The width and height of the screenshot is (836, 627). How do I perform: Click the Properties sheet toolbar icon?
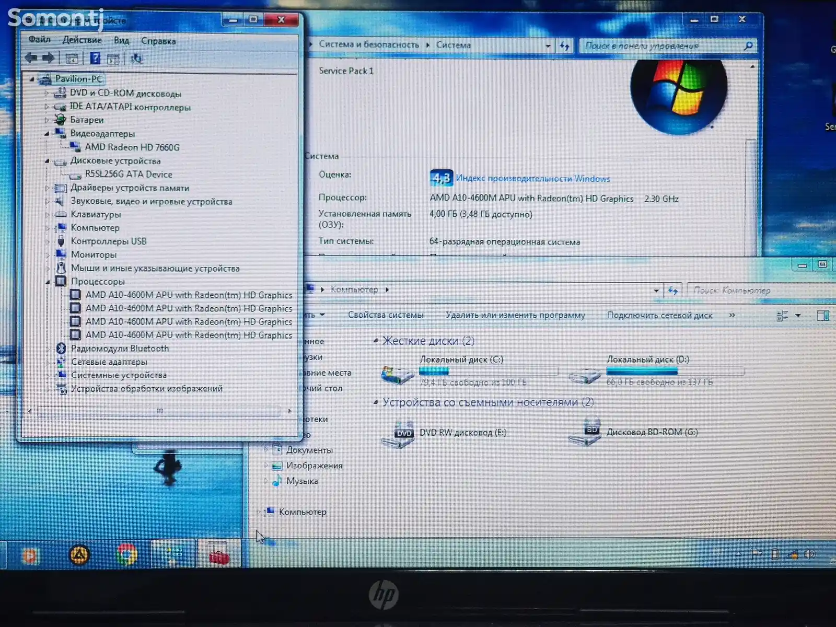pos(113,59)
